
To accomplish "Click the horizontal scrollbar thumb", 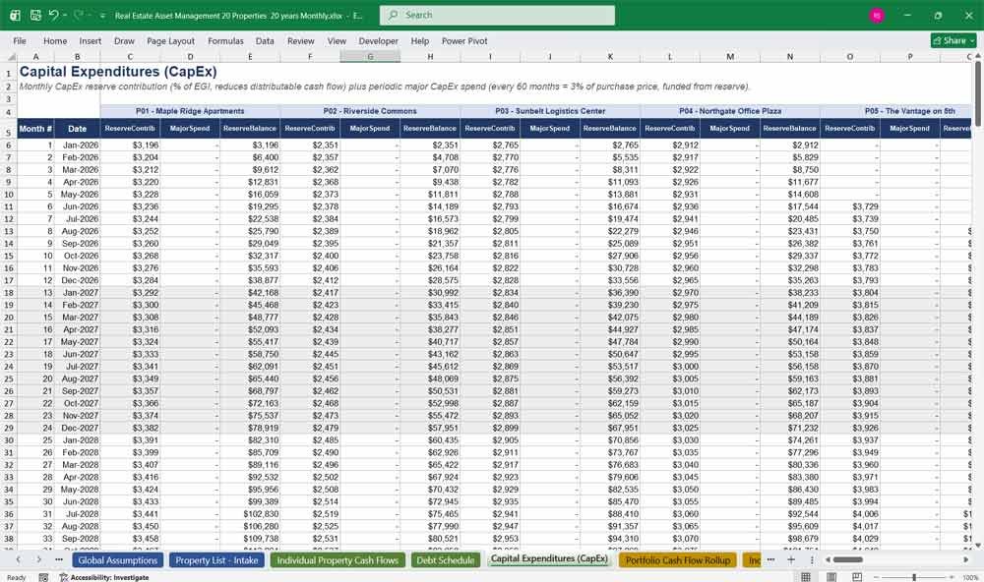I will pyautogui.click(x=848, y=559).
